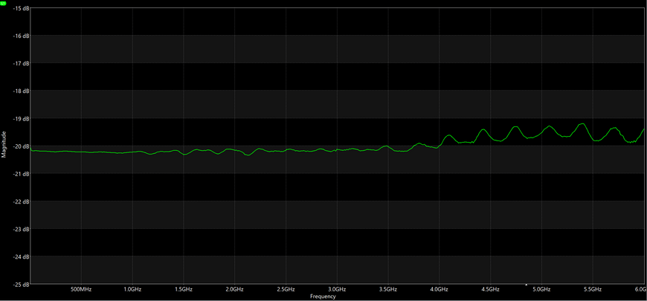Click the green trace peak near 4.75GHz
Viewport: 647px width, 301px height.
point(516,126)
